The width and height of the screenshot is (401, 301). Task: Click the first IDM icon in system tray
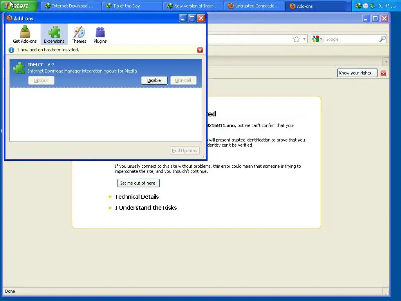(x=359, y=5)
